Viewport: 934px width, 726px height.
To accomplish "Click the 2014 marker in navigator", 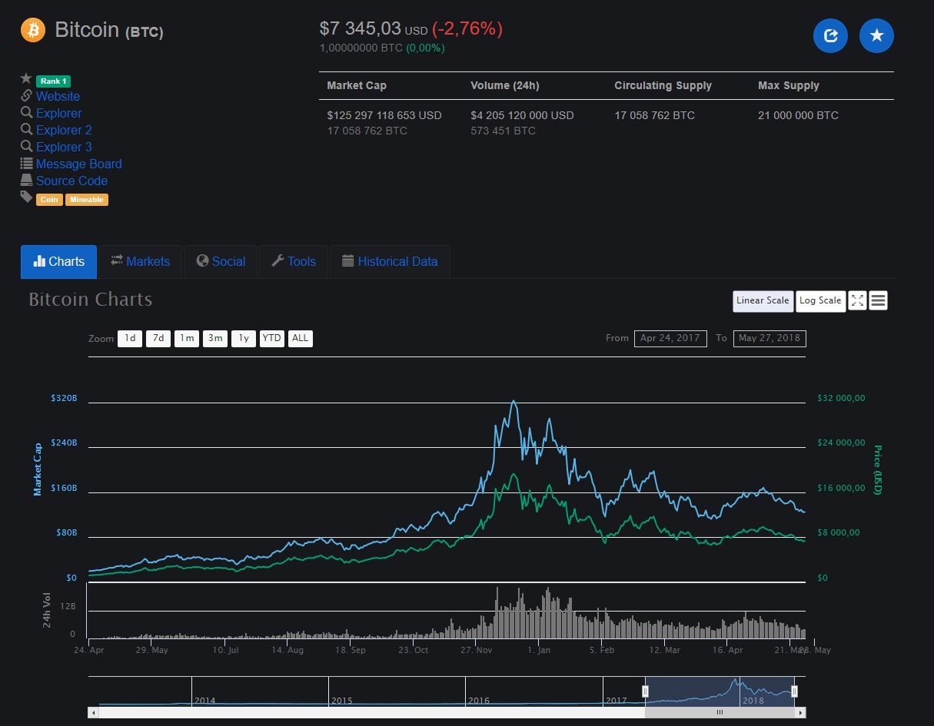I will click(204, 701).
